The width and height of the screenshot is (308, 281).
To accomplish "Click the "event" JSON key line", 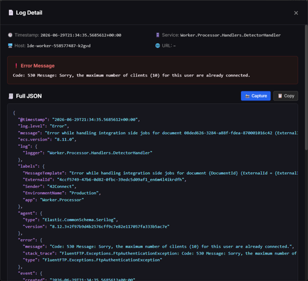I will coord(30,274).
